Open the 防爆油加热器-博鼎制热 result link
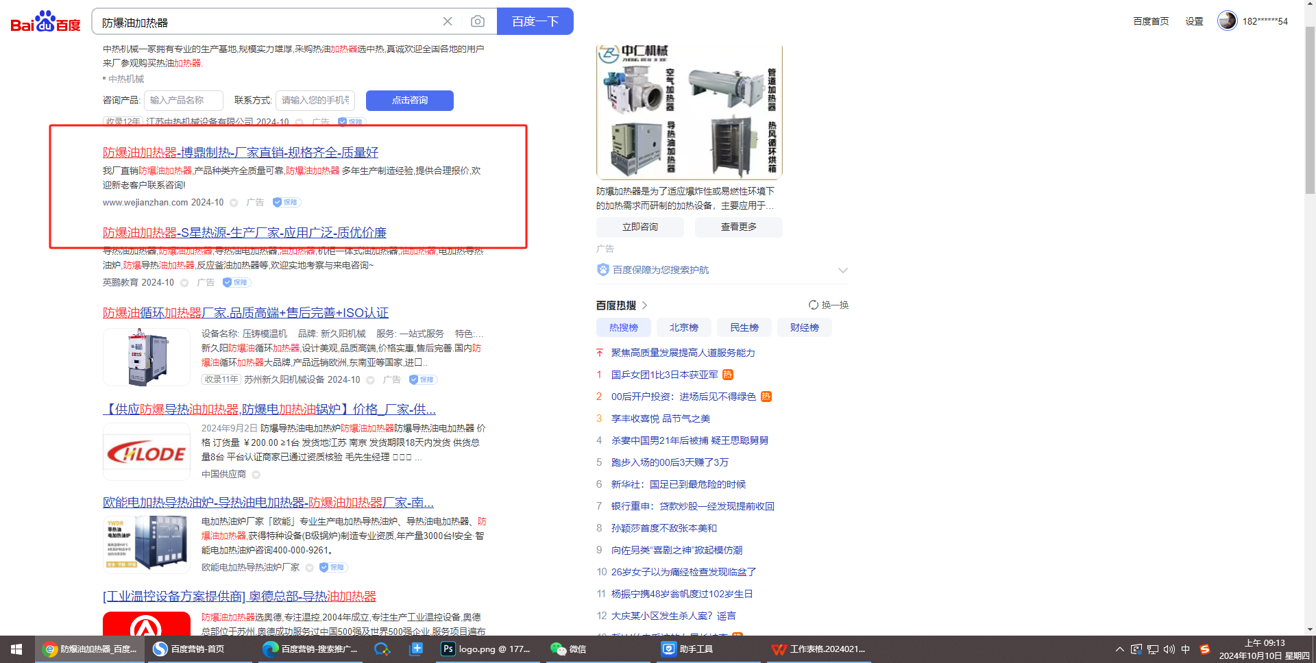 pos(241,152)
